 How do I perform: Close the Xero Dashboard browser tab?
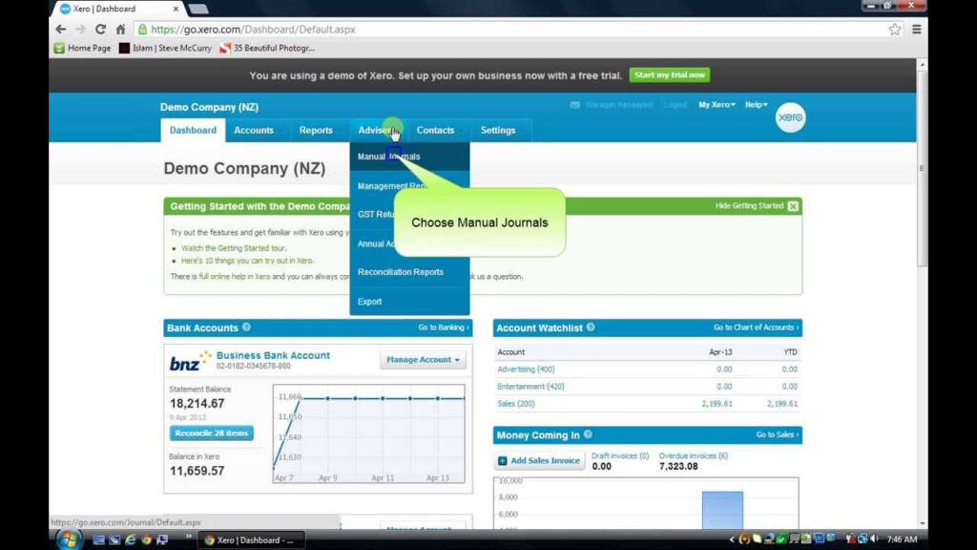pos(176,9)
